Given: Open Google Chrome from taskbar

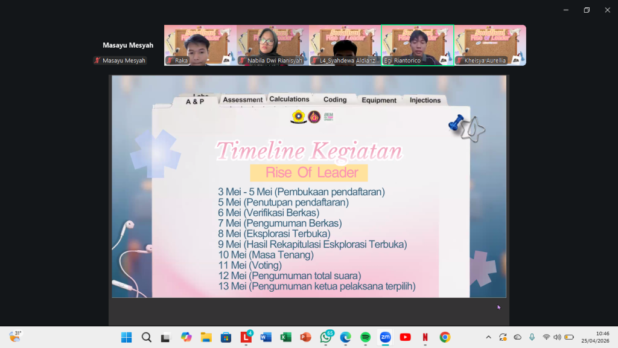Looking at the screenshot, I should tap(445, 337).
